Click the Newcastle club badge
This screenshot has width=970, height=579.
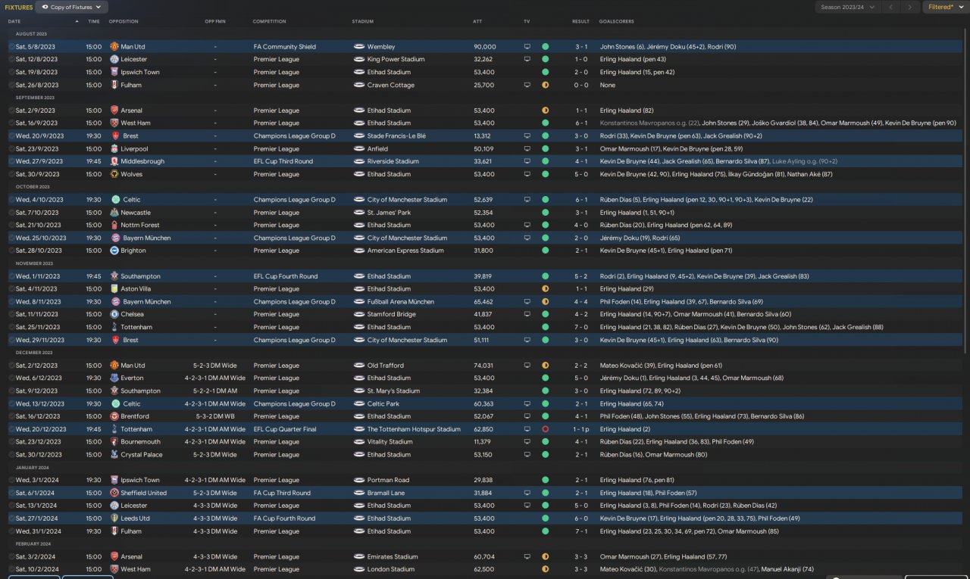point(114,213)
